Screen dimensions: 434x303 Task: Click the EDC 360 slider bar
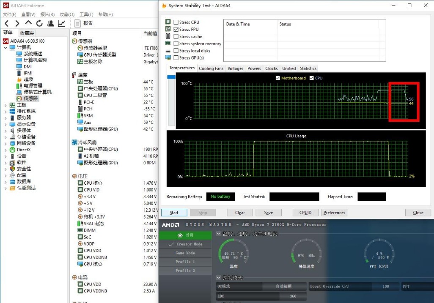pos(261,296)
